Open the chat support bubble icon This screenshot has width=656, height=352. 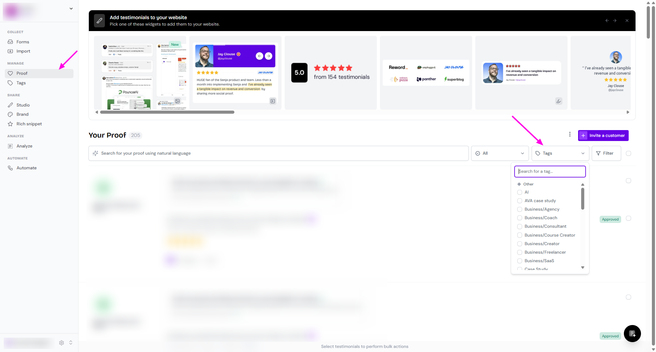coord(632,334)
